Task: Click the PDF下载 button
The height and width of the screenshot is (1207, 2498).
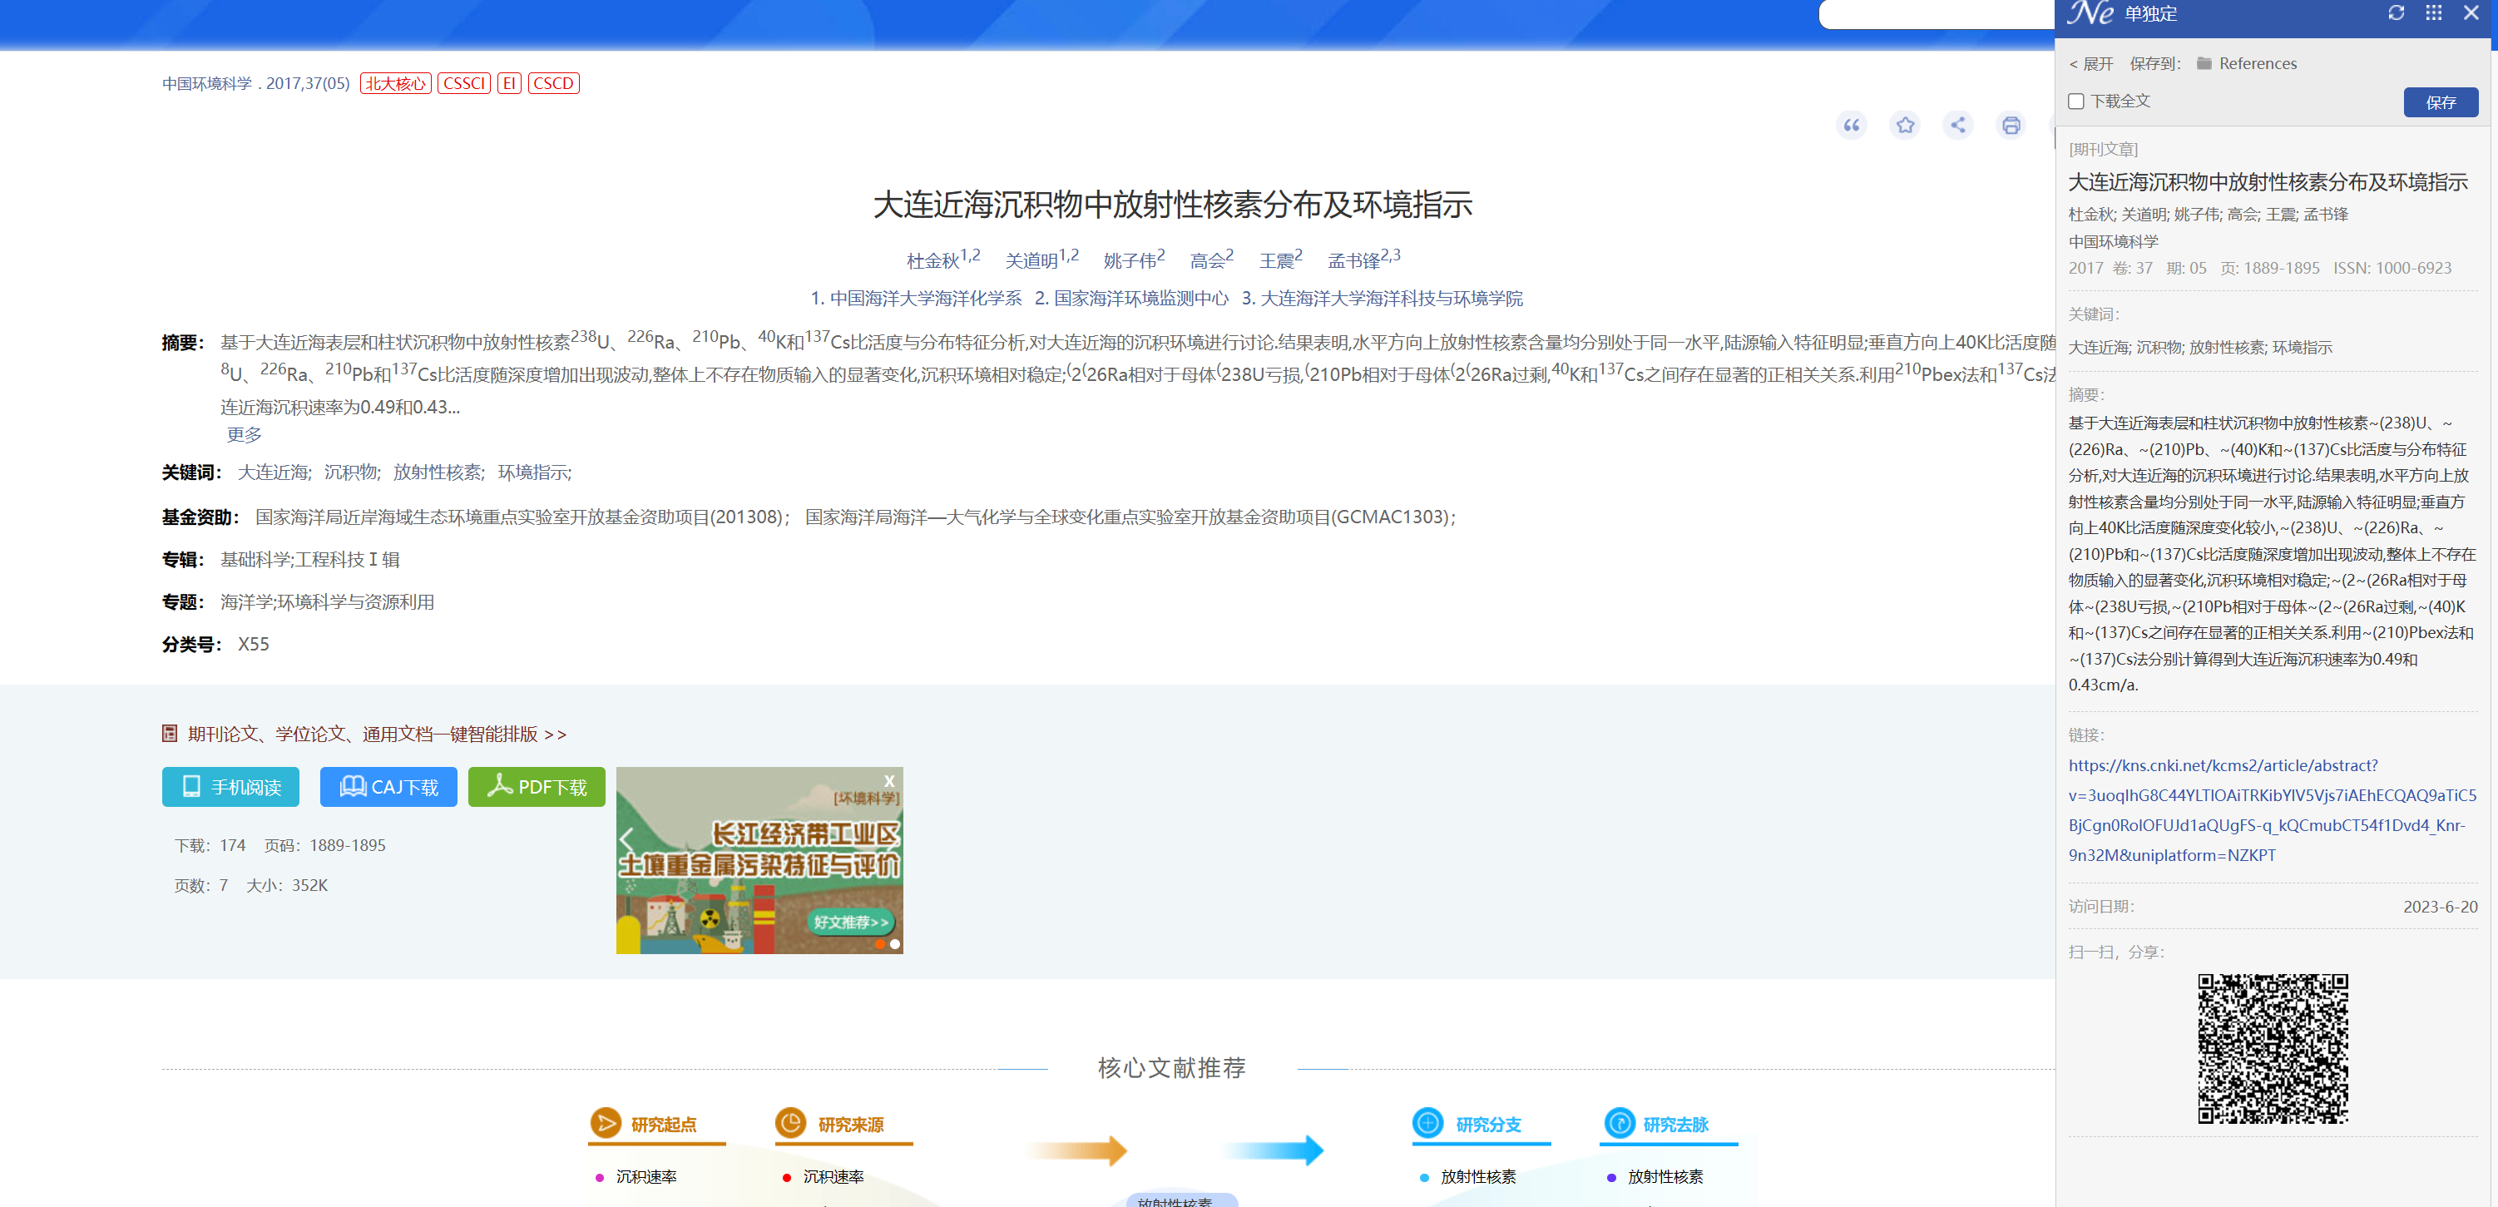Action: (537, 787)
